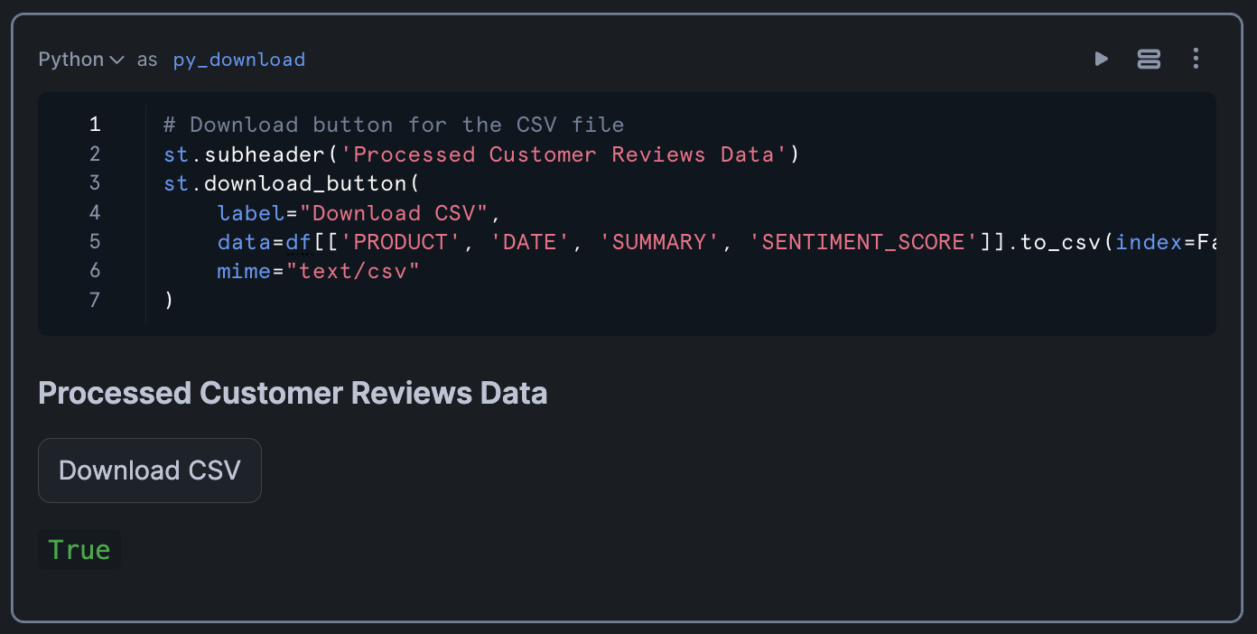Screen dimensions: 1257x634
Task: Open the cell's three-dot options menu
Action: (x=1196, y=60)
